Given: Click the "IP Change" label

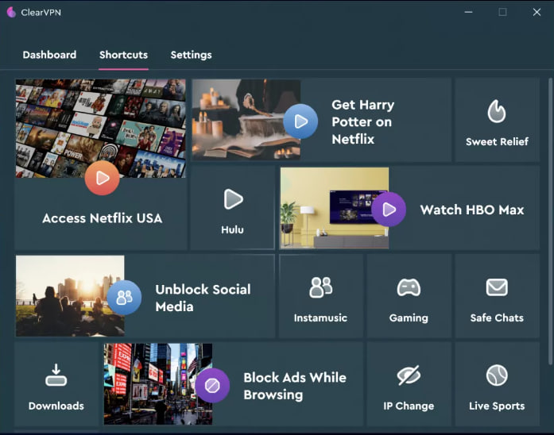Looking at the screenshot, I should point(409,406).
